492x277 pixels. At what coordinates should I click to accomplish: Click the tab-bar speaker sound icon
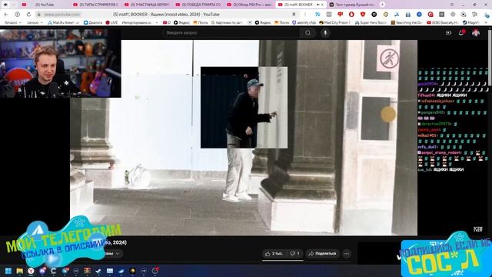click(5, 5)
